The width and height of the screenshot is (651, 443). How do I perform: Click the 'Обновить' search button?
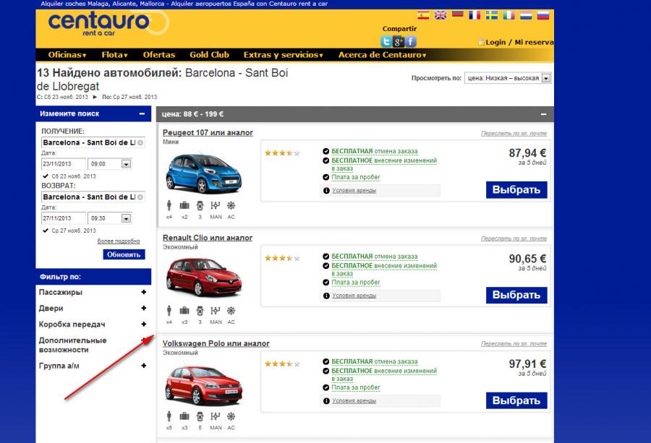[x=124, y=254]
